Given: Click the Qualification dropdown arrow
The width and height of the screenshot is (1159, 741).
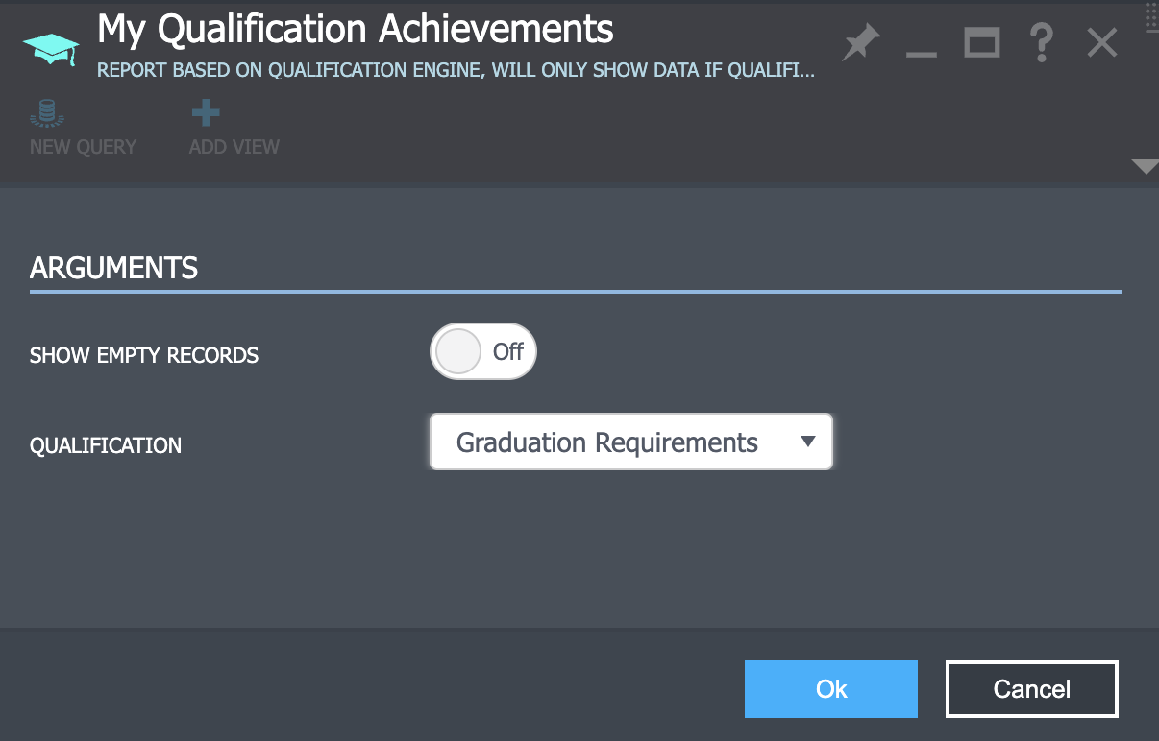Looking at the screenshot, I should tap(808, 442).
